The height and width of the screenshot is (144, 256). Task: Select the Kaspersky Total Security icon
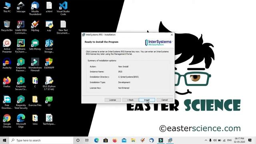[x=21, y=102]
